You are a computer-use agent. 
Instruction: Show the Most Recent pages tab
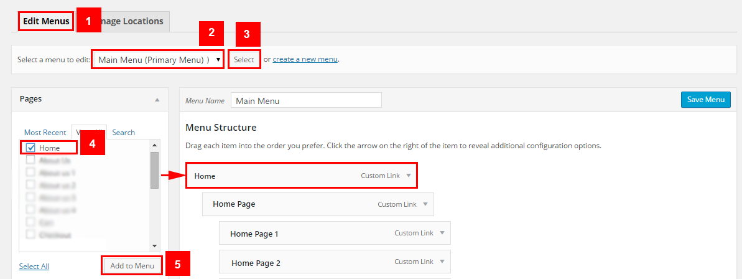tap(45, 132)
